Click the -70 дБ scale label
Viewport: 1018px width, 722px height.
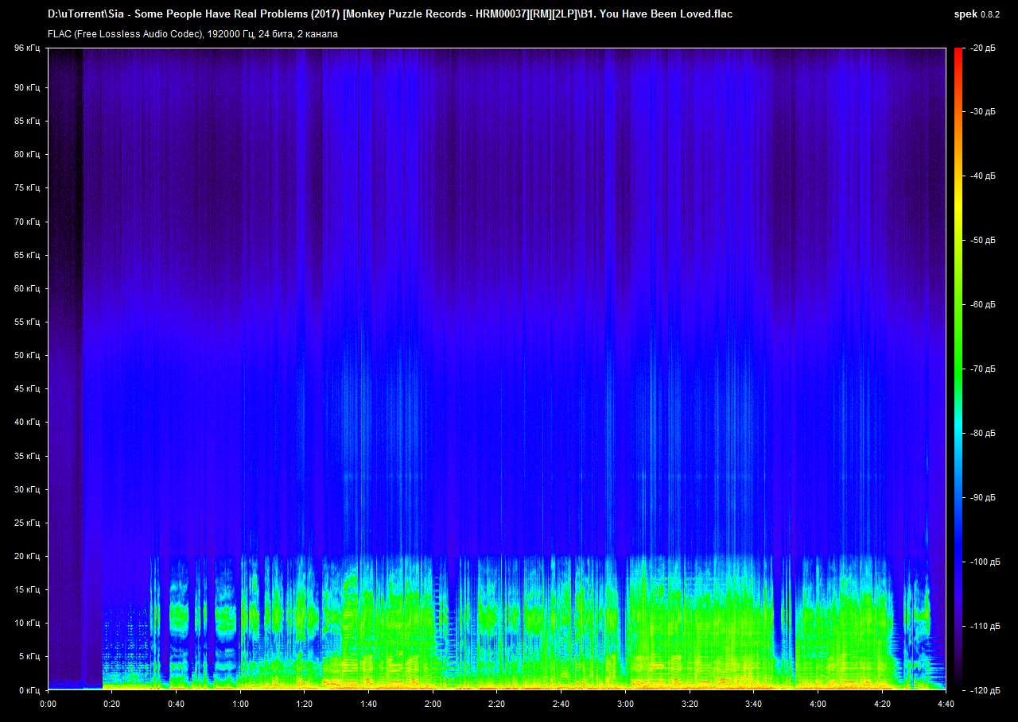pyautogui.click(x=982, y=369)
